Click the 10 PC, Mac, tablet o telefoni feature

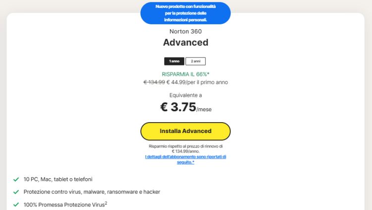(x=58, y=179)
